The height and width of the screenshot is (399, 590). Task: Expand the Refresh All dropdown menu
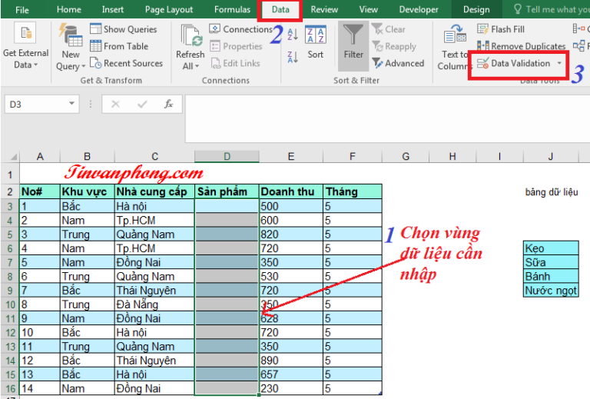point(197,67)
